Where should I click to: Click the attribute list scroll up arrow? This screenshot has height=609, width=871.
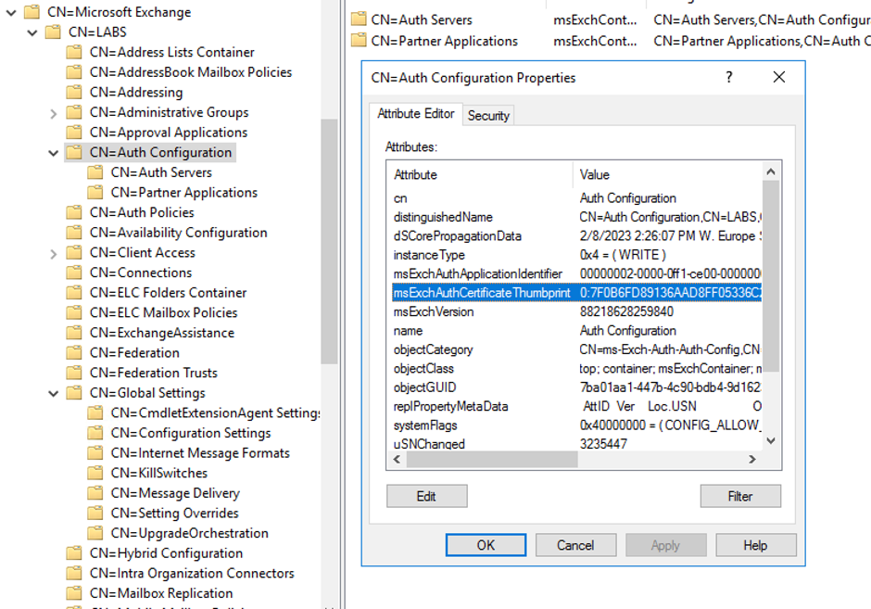pyautogui.click(x=770, y=171)
